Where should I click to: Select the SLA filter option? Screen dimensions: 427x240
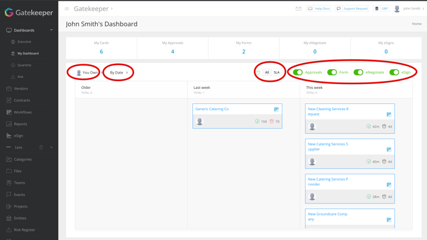(276, 72)
